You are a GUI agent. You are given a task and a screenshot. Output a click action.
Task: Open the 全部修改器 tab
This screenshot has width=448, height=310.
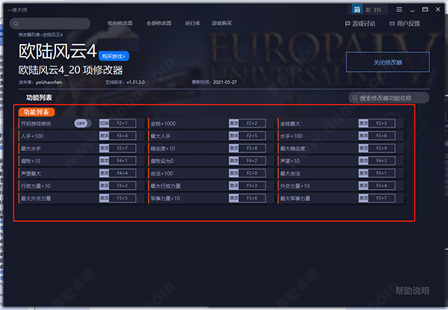(159, 23)
